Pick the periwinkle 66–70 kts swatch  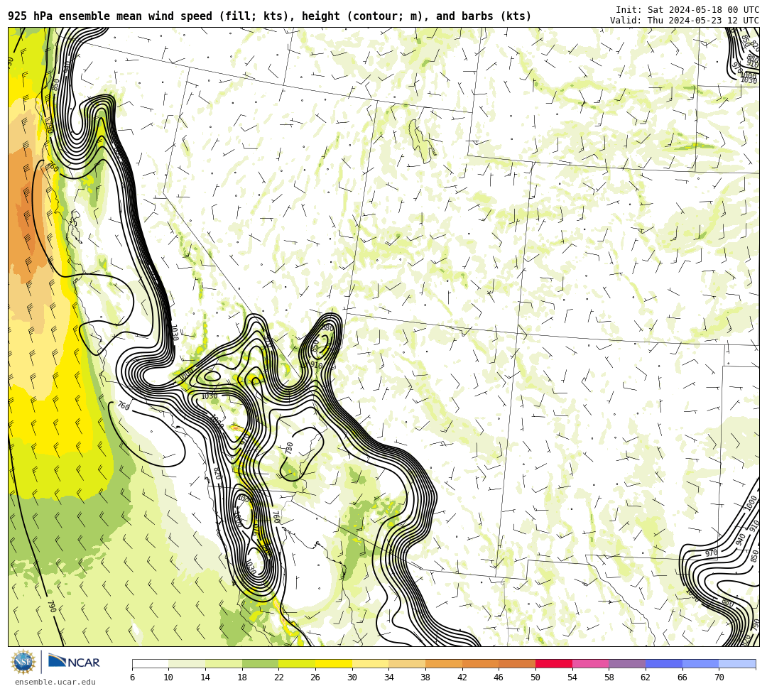(x=700, y=663)
